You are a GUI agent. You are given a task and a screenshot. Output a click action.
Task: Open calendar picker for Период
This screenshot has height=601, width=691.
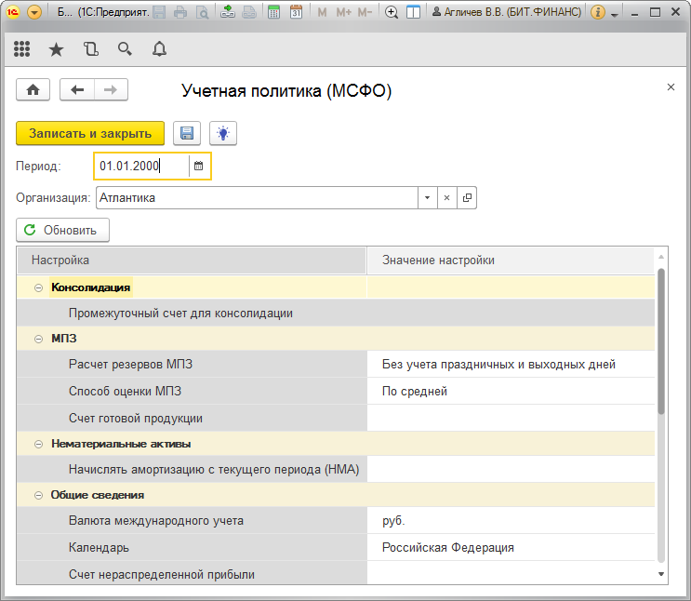pyautogui.click(x=198, y=167)
